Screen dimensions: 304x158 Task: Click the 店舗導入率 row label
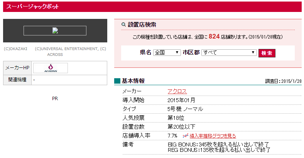click(136, 136)
